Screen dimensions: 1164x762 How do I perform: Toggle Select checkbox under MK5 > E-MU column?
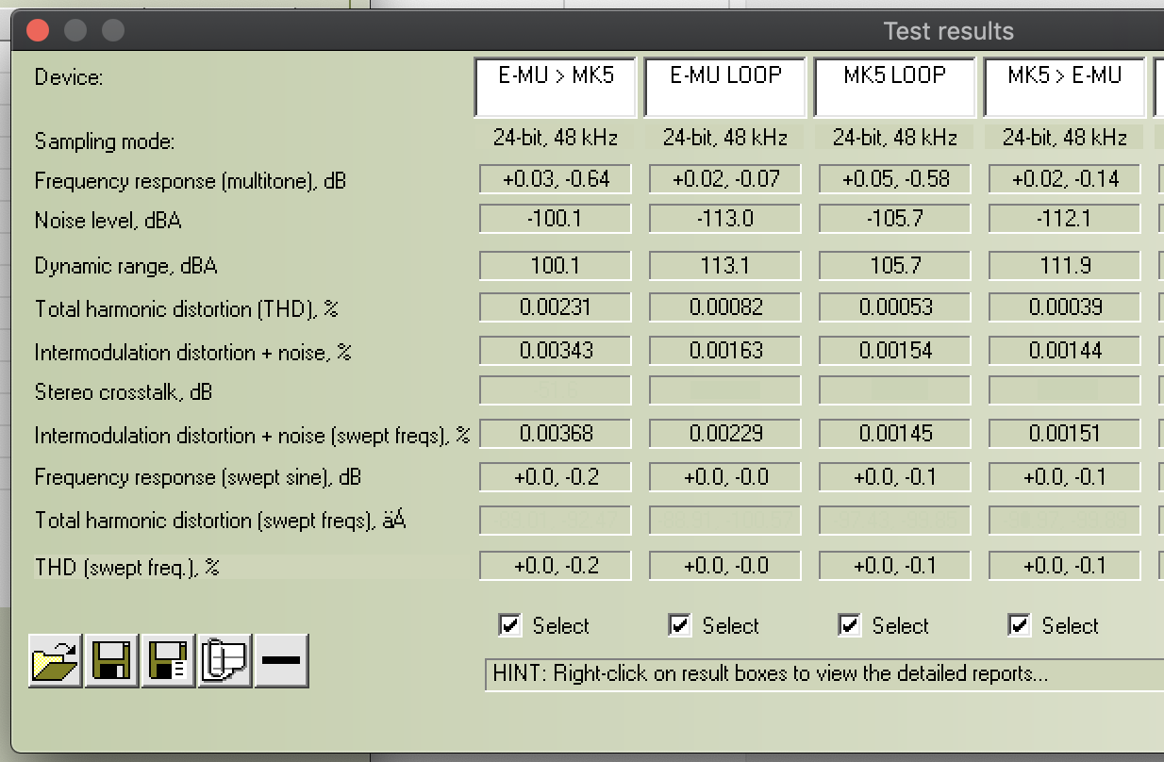[x=1019, y=624]
